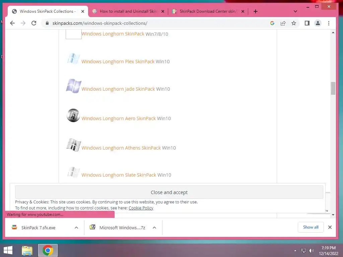
Task: Go back to the previous page
Action: click(x=12, y=23)
